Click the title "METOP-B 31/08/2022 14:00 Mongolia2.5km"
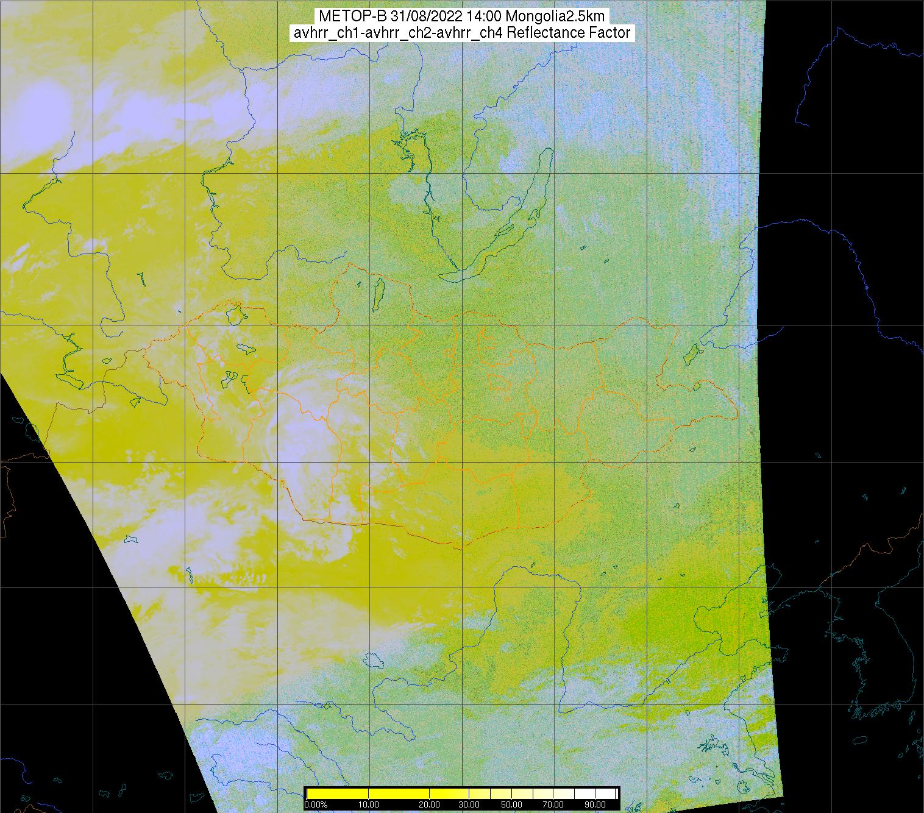The width and height of the screenshot is (924, 813). point(461,16)
